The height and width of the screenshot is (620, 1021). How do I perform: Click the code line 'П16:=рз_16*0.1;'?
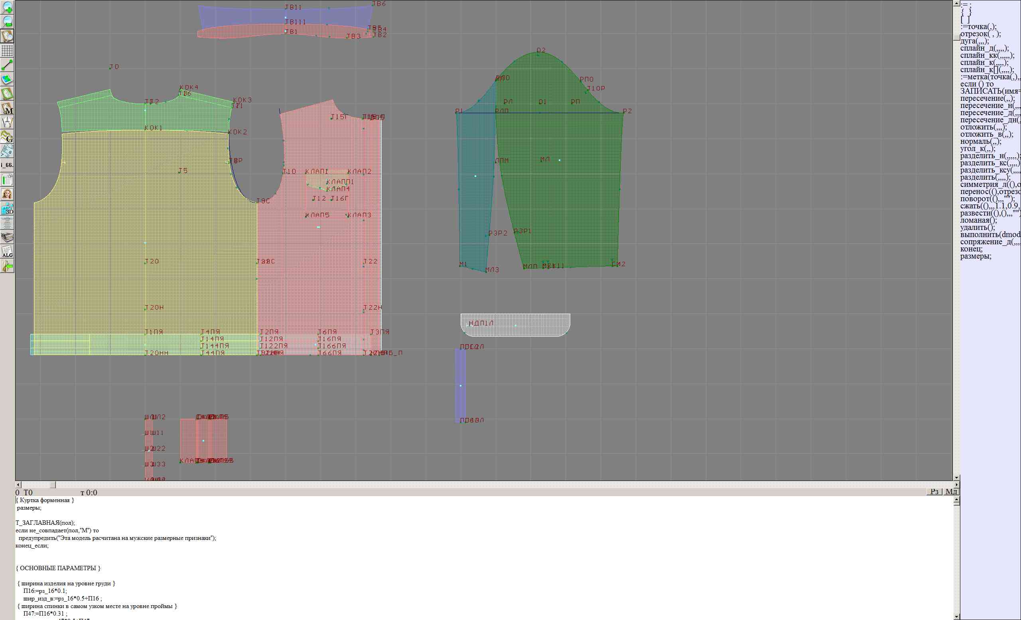(45, 591)
